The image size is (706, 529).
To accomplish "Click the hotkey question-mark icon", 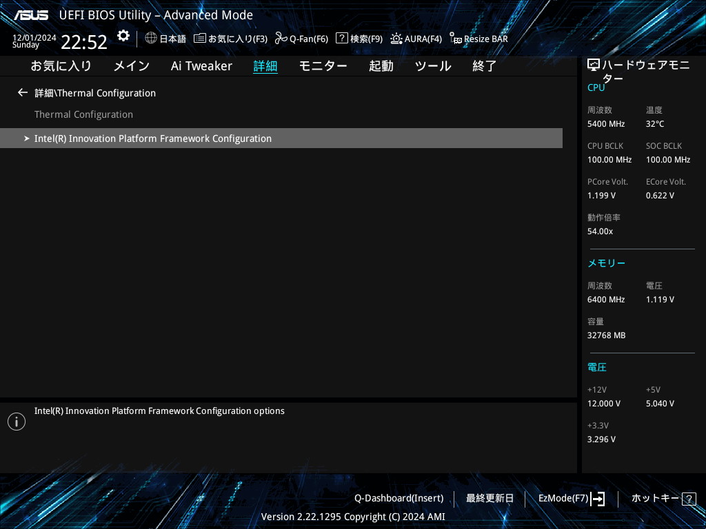I will tap(689, 499).
